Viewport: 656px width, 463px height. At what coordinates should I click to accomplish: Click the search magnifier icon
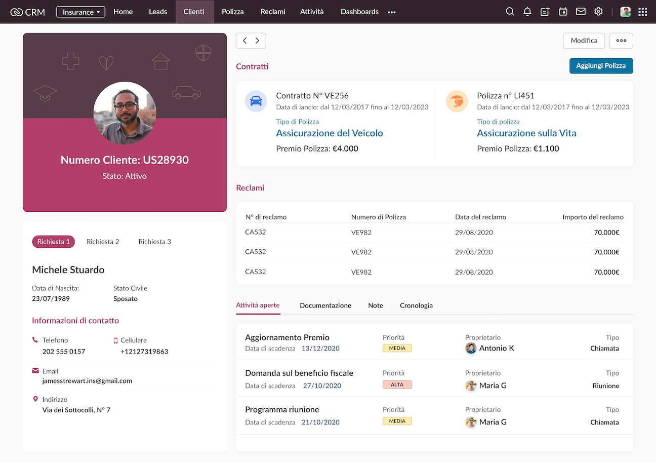[x=510, y=12]
